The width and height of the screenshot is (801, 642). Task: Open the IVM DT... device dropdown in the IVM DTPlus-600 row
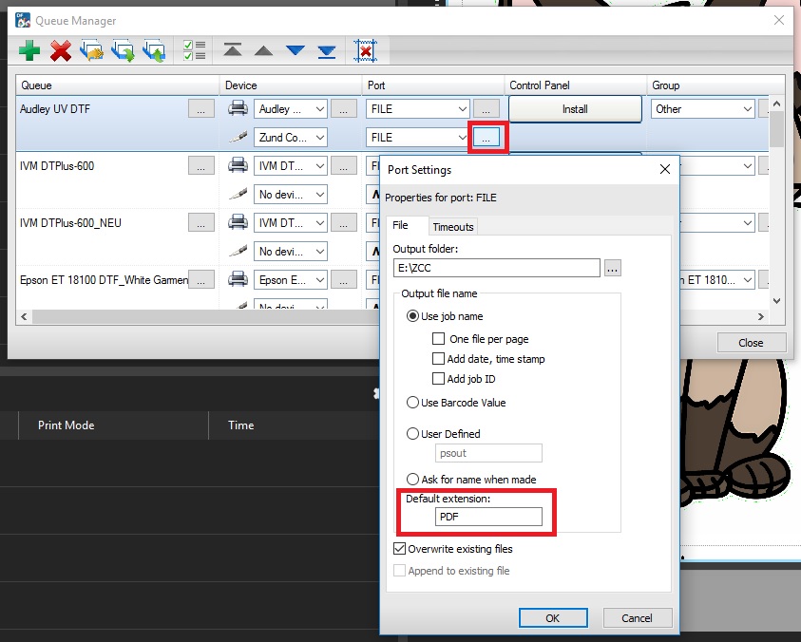pos(290,166)
